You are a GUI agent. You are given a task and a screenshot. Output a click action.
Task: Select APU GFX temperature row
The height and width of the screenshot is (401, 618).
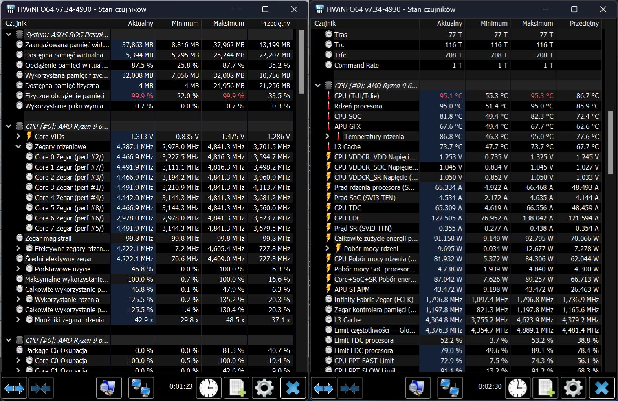(456, 126)
